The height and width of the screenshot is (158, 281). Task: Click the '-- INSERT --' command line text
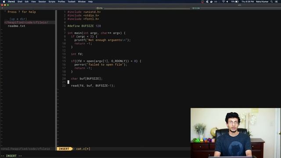pyautogui.click(x=11, y=156)
